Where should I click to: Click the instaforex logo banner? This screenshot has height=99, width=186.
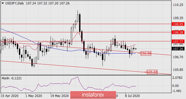click(x=93, y=95)
